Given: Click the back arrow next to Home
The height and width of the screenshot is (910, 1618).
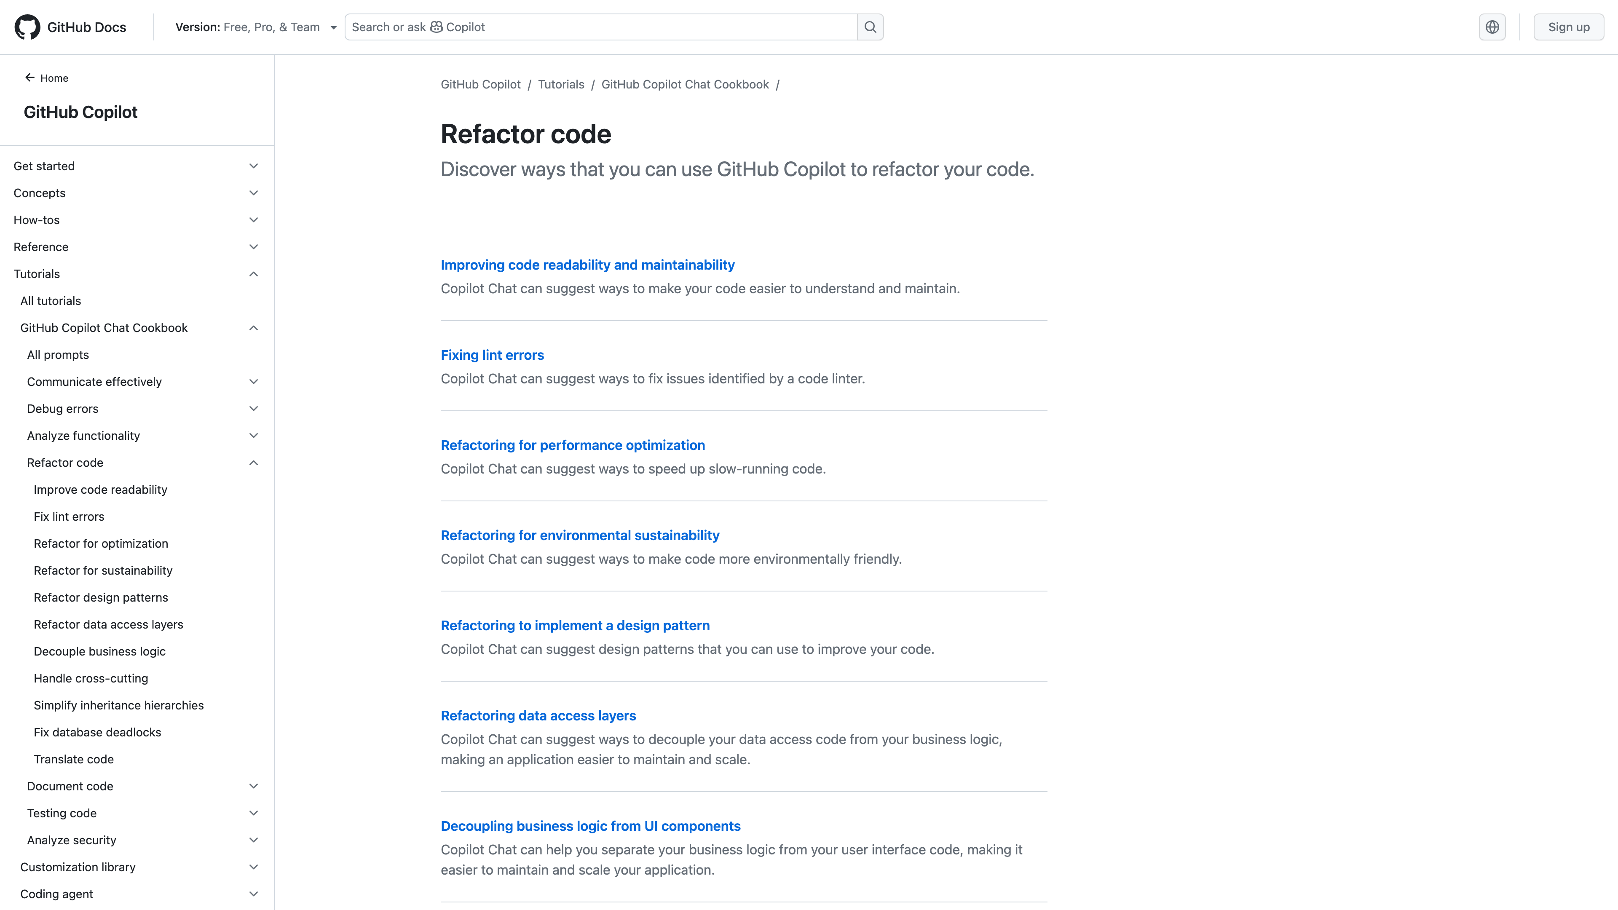Looking at the screenshot, I should pos(29,78).
